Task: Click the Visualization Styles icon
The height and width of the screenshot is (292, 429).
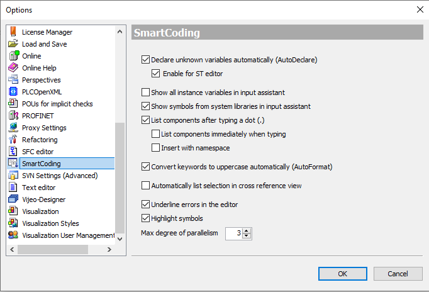Action: [13, 223]
